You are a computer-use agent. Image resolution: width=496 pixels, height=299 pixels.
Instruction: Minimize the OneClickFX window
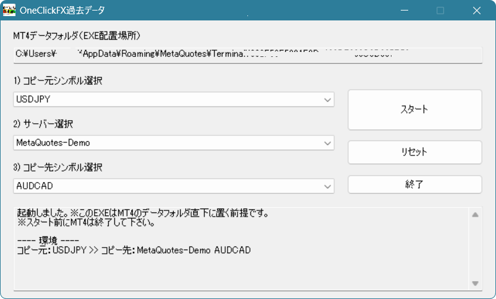(404, 10)
